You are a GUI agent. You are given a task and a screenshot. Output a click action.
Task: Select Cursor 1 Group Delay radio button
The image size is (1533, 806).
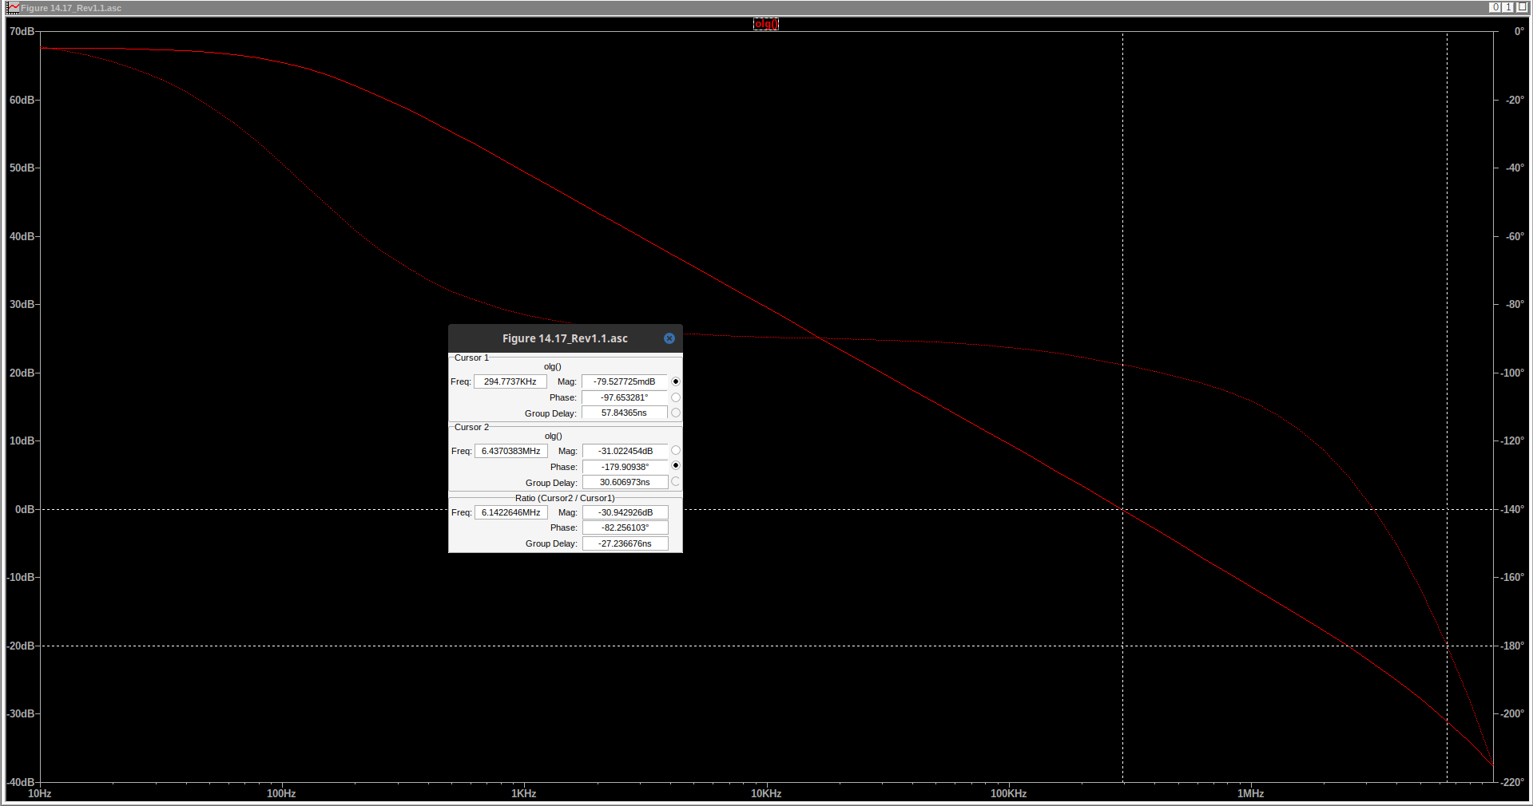pos(676,413)
